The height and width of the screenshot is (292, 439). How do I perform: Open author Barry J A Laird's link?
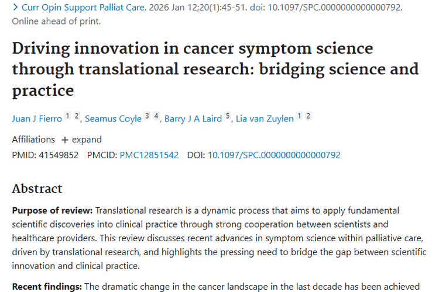(x=193, y=119)
